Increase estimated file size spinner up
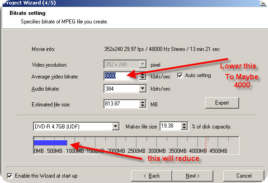 click(x=142, y=102)
